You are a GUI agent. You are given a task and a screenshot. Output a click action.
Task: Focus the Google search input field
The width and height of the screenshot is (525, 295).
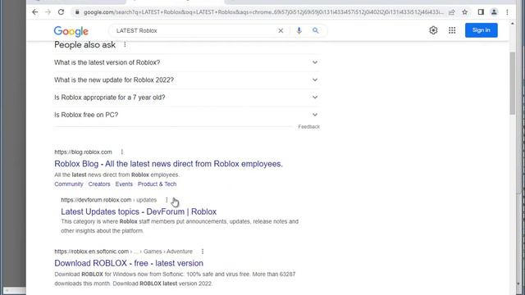pyautogui.click(x=194, y=31)
